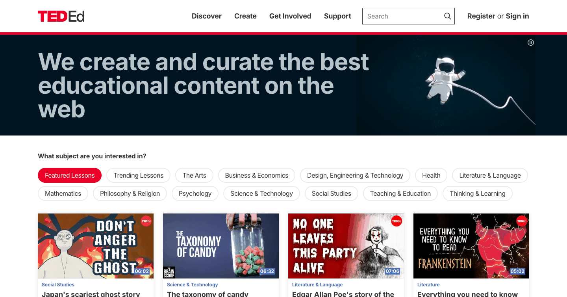Open the Get Involved menu
This screenshot has width=567, height=297.
[290, 16]
